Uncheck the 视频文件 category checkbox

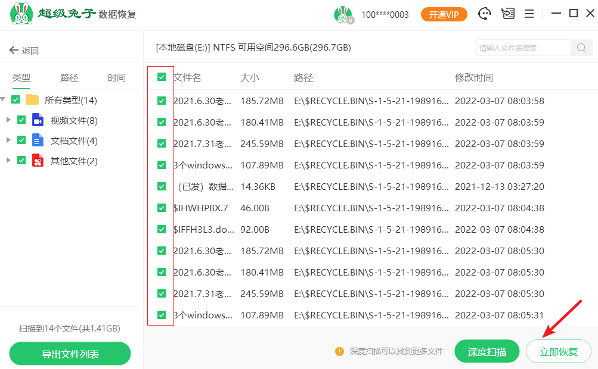[x=21, y=120]
